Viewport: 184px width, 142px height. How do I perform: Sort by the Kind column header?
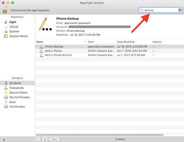point(101,42)
